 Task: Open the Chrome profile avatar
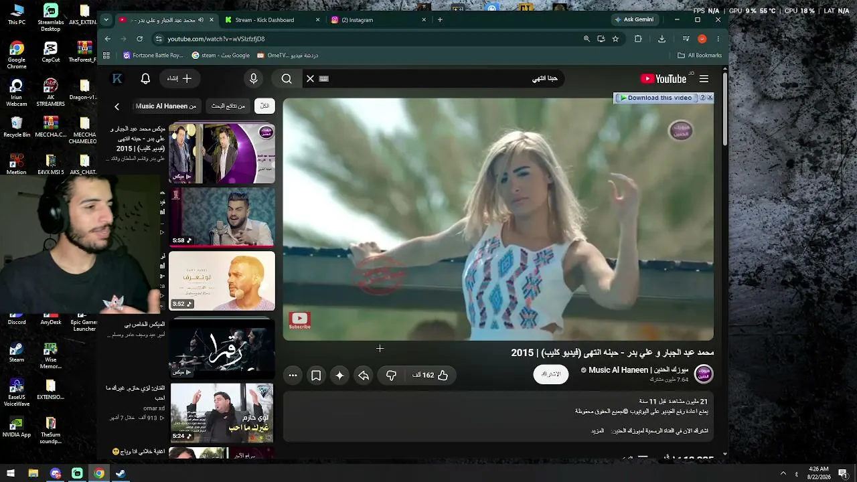point(702,39)
